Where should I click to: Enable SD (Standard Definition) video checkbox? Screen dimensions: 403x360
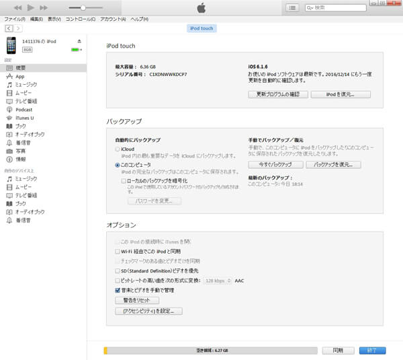[118, 271]
